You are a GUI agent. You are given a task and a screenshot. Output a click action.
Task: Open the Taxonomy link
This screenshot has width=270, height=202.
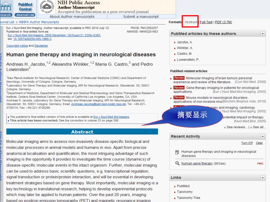pos(185,192)
